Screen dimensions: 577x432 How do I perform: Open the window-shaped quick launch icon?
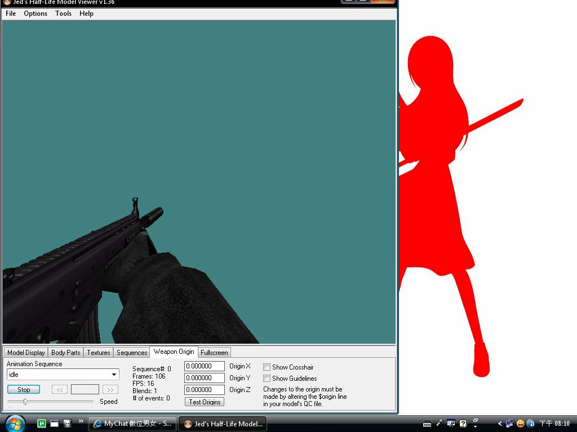55,424
